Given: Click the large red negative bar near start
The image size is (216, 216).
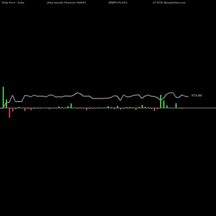Looking at the screenshot, I should tap(10, 113).
